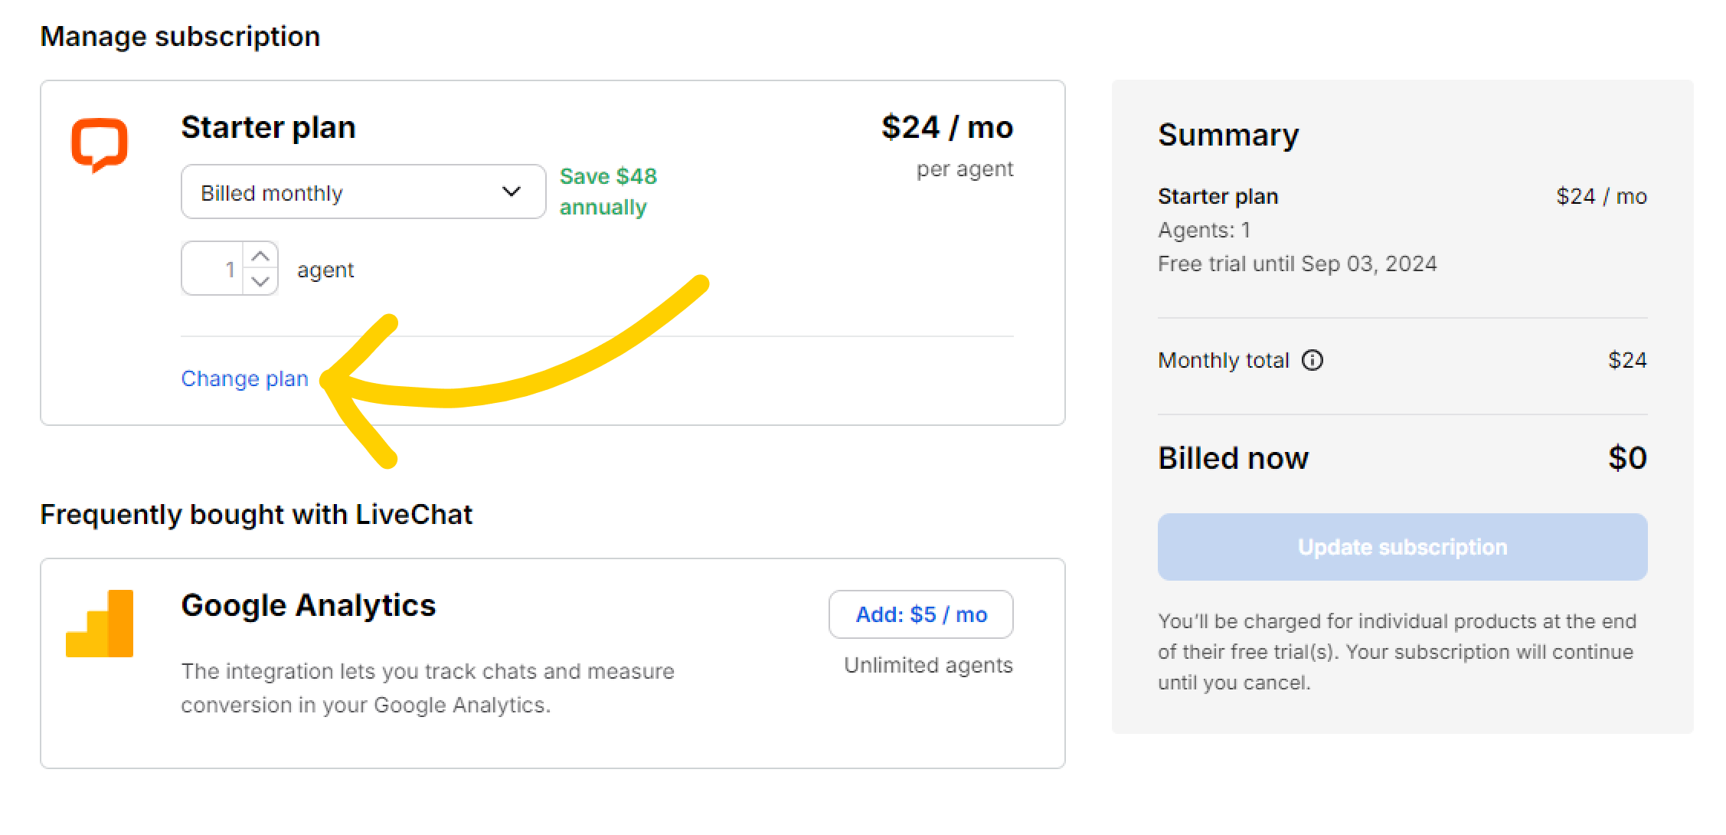Click Free trial until Sep 03, 2024
Screen dimensions: 1726x835
pos(1297,264)
